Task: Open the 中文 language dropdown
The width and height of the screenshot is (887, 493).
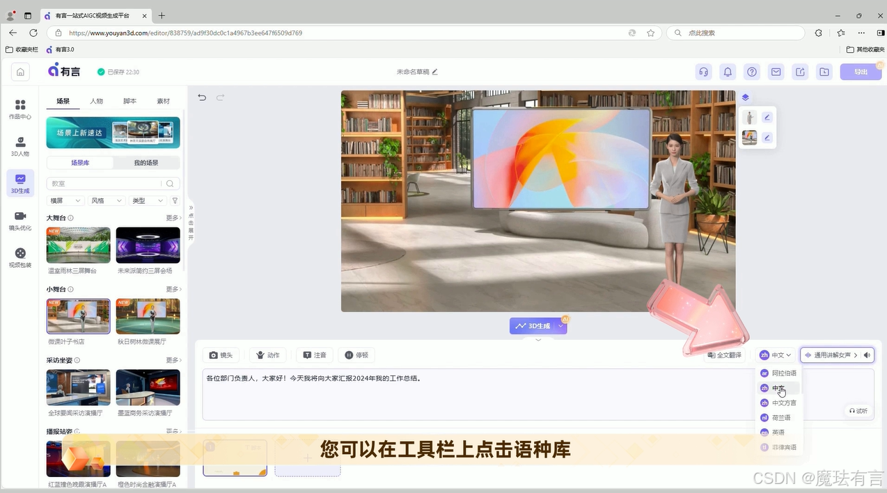Action: click(776, 355)
